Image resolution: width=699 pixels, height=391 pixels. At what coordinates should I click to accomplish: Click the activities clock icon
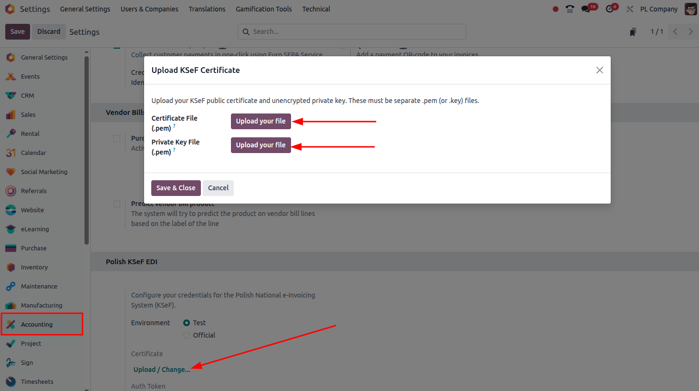pos(610,9)
